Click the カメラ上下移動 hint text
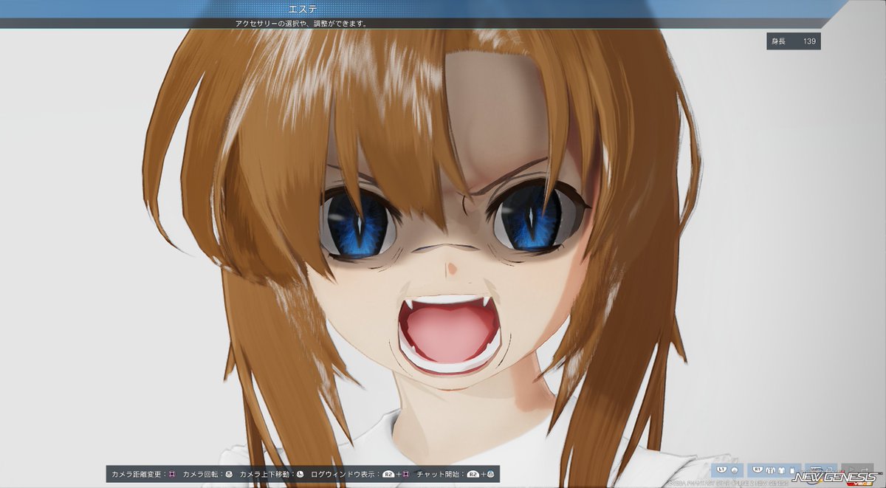 tap(267, 474)
